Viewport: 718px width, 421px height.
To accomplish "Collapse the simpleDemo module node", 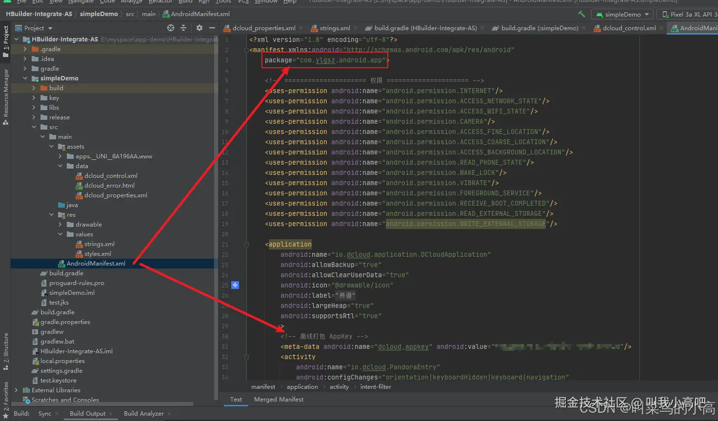I will pos(25,78).
